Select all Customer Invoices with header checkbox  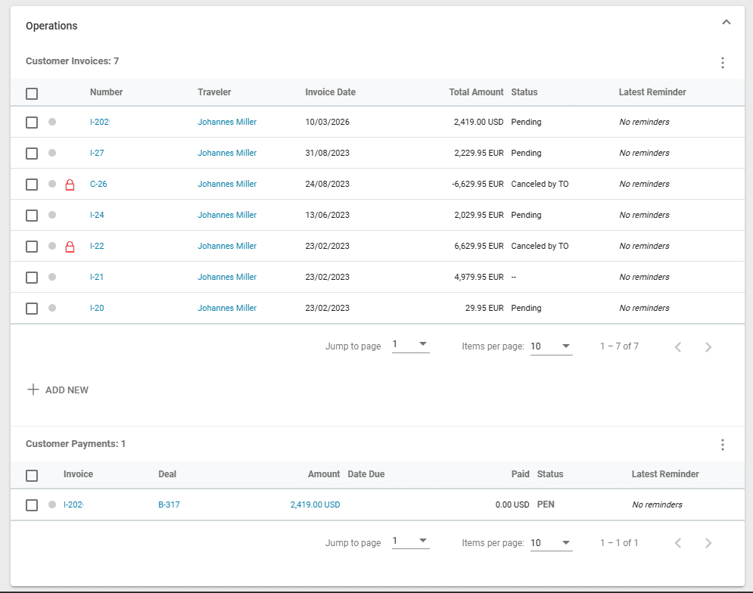[x=32, y=94]
